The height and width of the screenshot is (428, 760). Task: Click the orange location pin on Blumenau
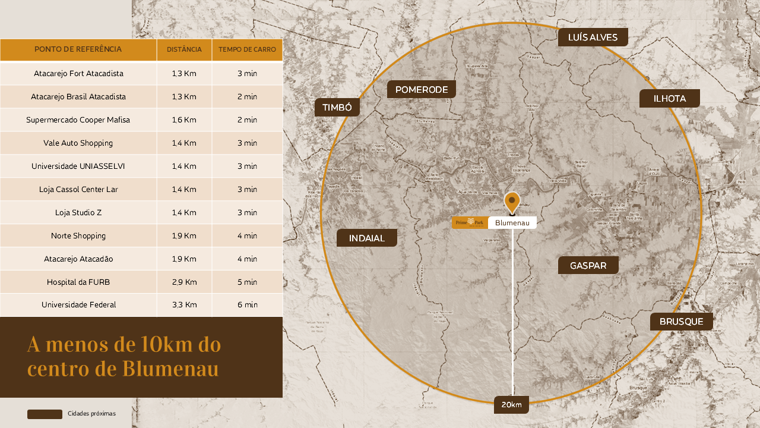(512, 203)
